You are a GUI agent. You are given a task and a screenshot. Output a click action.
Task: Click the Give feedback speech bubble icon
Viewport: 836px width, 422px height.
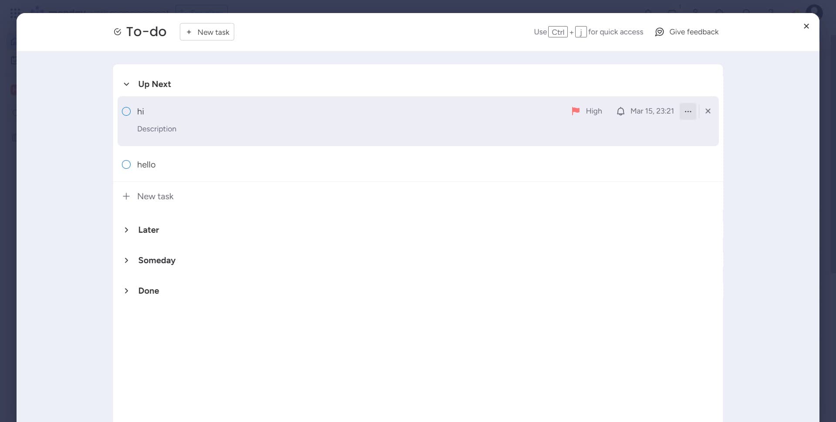point(660,32)
